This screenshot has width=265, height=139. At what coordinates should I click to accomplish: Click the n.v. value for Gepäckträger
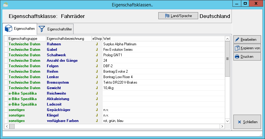point(106,110)
